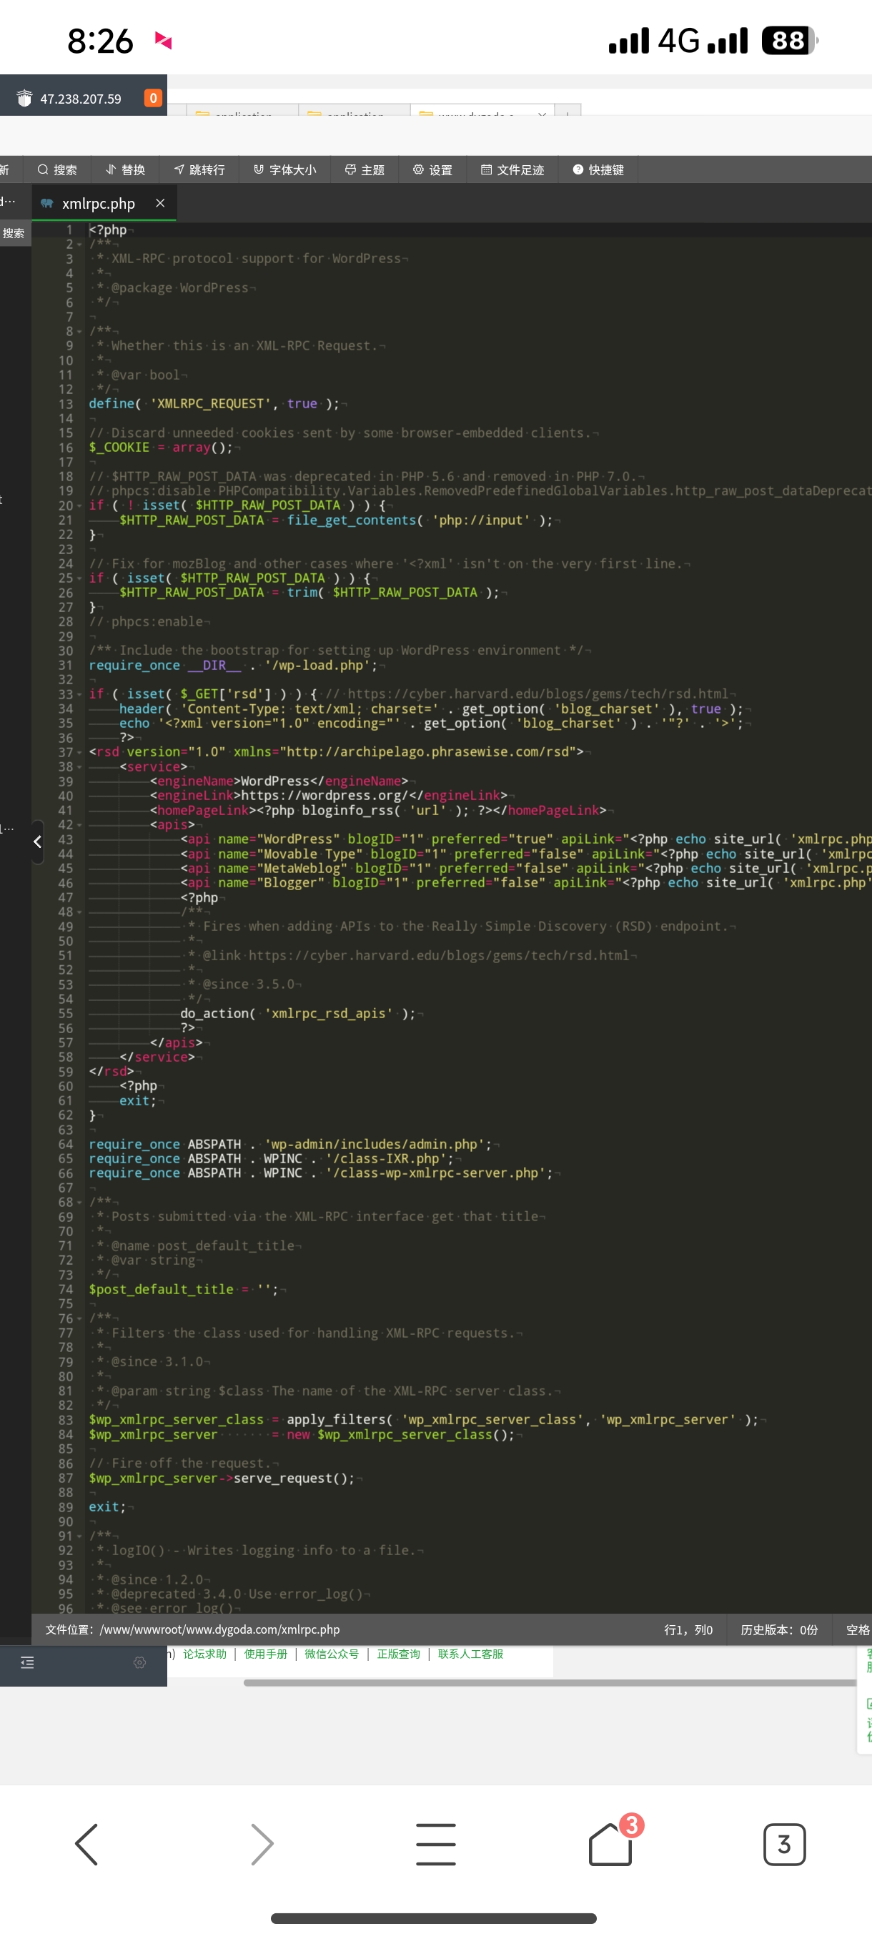Open panel settings gear icon
Viewport: 872px width, 1939px height.
[x=140, y=1662]
